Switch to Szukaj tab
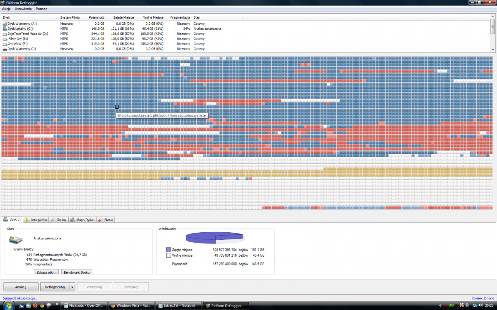497x310 pixels. pyautogui.click(x=59, y=220)
